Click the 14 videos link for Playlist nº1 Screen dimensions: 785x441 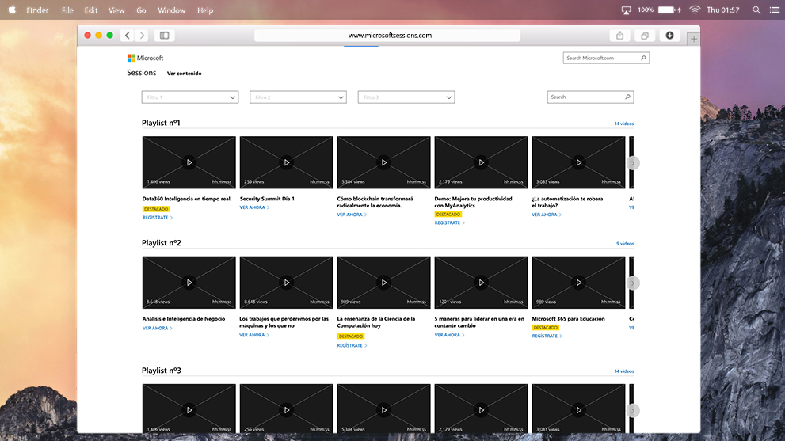click(x=623, y=124)
